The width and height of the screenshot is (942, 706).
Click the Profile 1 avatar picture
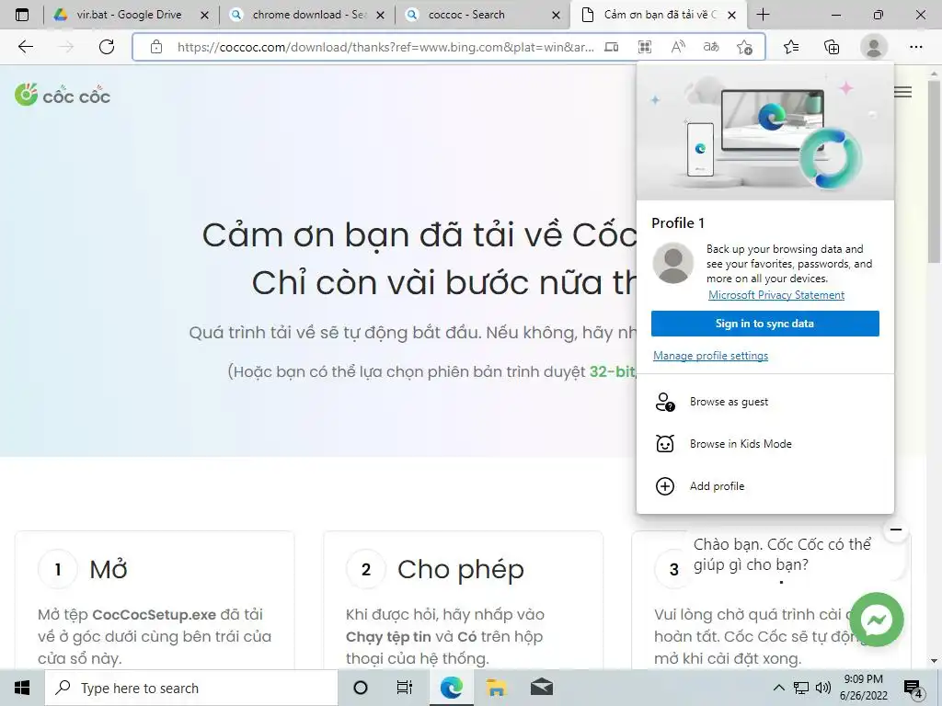point(673,263)
